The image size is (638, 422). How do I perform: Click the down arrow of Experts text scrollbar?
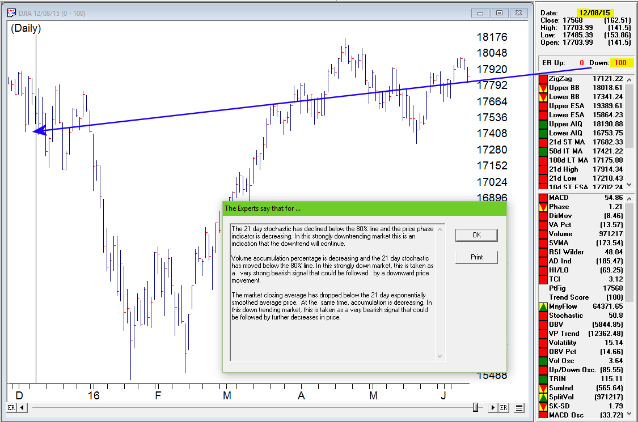[x=440, y=356]
